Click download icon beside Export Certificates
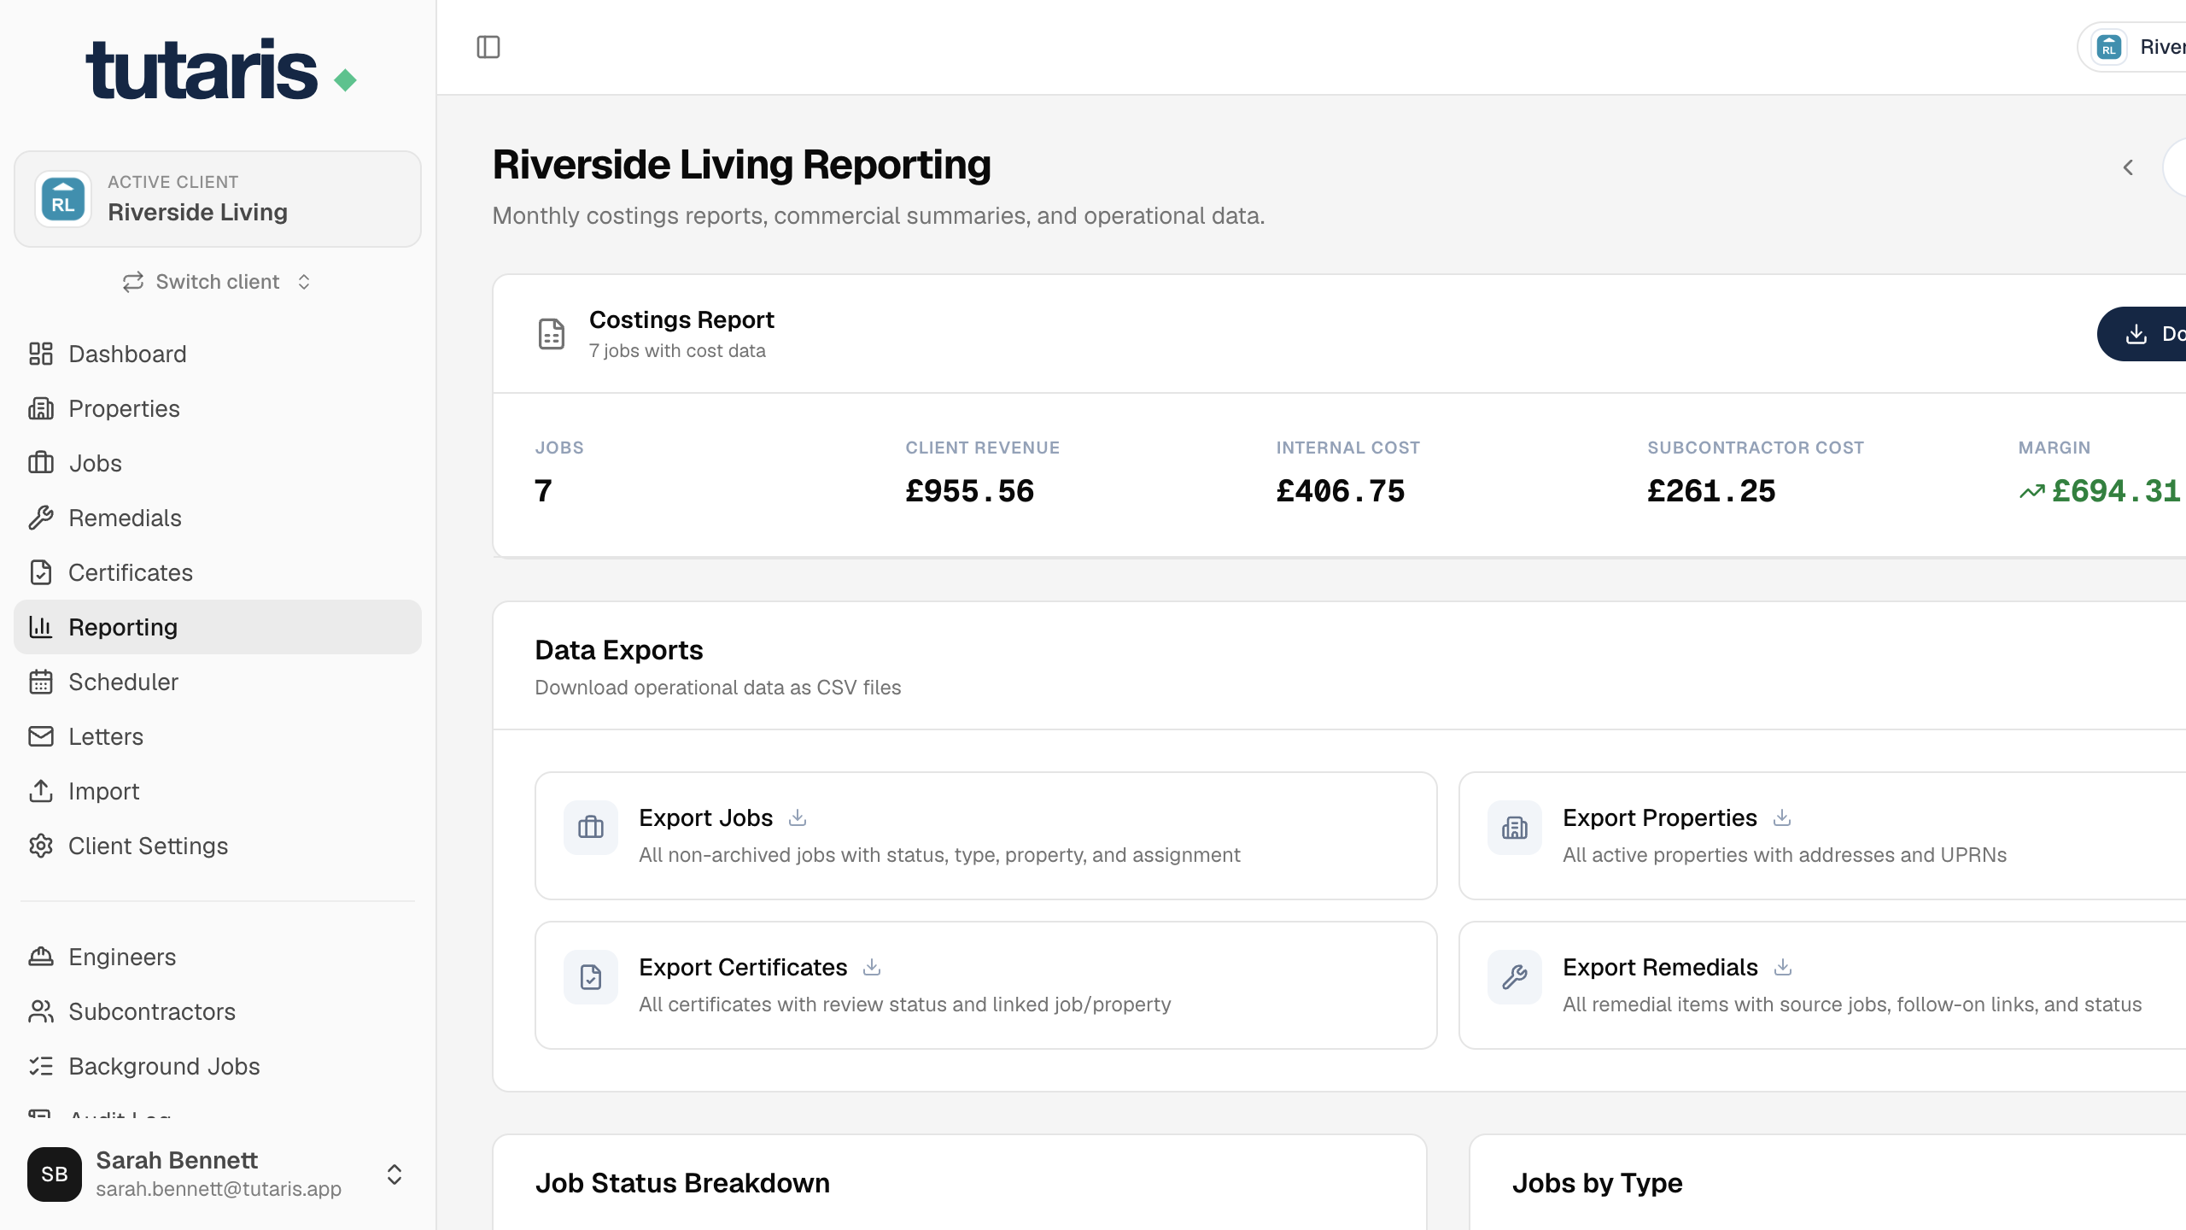The image size is (2186, 1230). tap(872, 967)
